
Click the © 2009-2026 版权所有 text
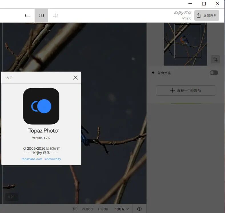point(41,148)
